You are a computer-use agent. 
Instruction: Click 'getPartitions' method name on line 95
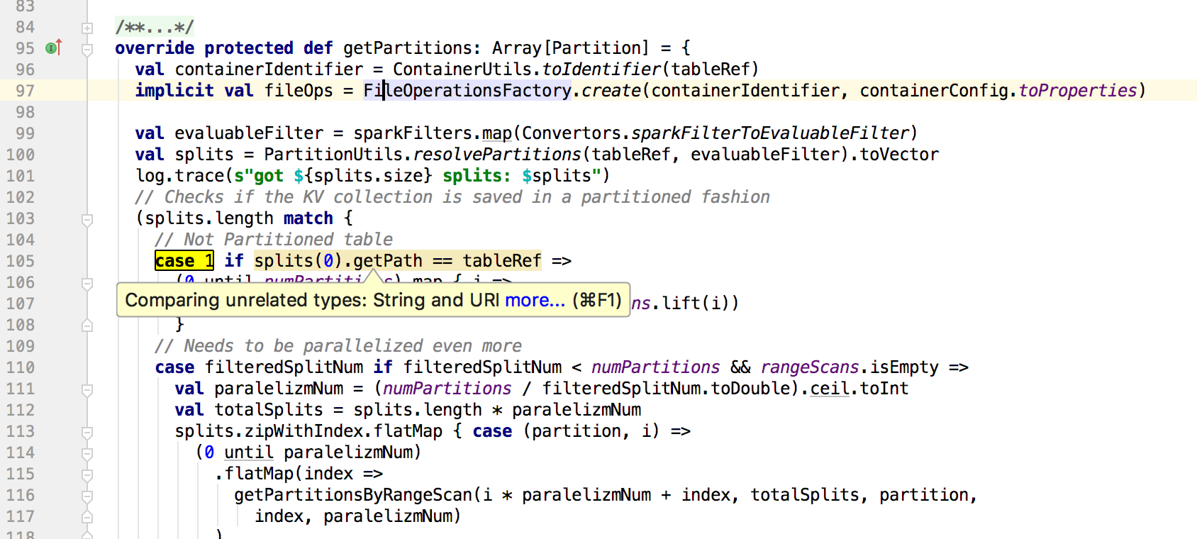pyautogui.click(x=408, y=48)
